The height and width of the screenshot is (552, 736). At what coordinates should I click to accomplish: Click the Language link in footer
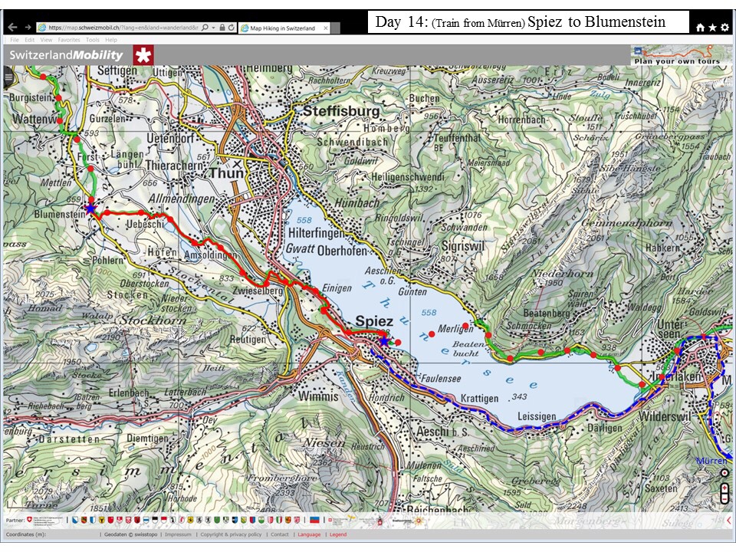click(x=309, y=534)
